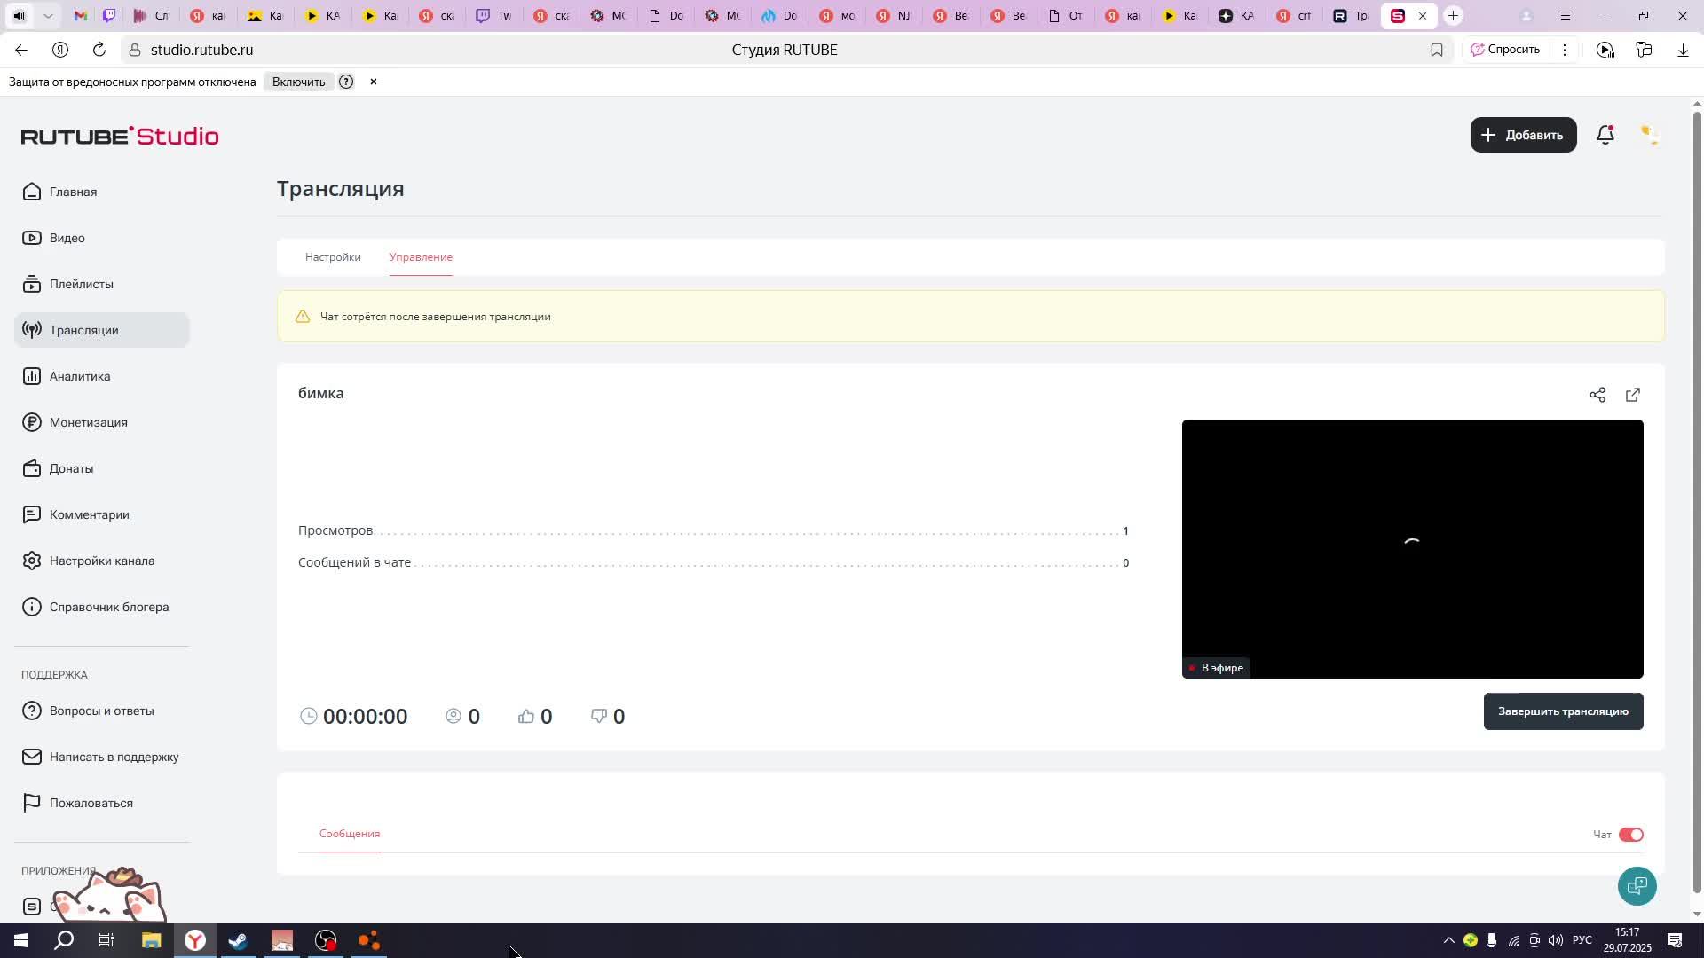This screenshot has width=1704, height=958.
Task: Expand the tab list chevron in the browser
Action: [x=48, y=15]
